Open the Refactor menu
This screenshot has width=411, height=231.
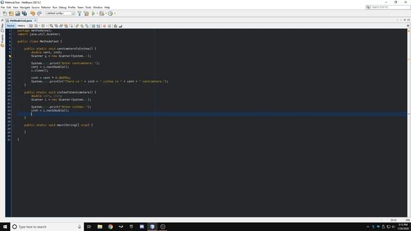click(x=46, y=7)
